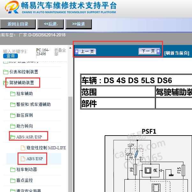192x192 pixels.
Task: Open 盲点监控 folder
Action: coord(25,180)
